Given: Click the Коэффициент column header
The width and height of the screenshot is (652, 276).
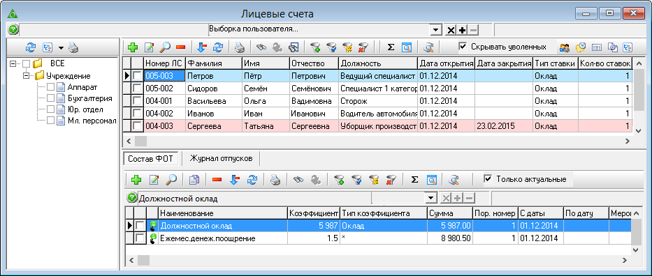Looking at the screenshot, I should click(x=314, y=213).
